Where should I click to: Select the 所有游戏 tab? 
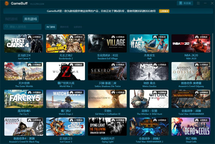pos(30,19)
